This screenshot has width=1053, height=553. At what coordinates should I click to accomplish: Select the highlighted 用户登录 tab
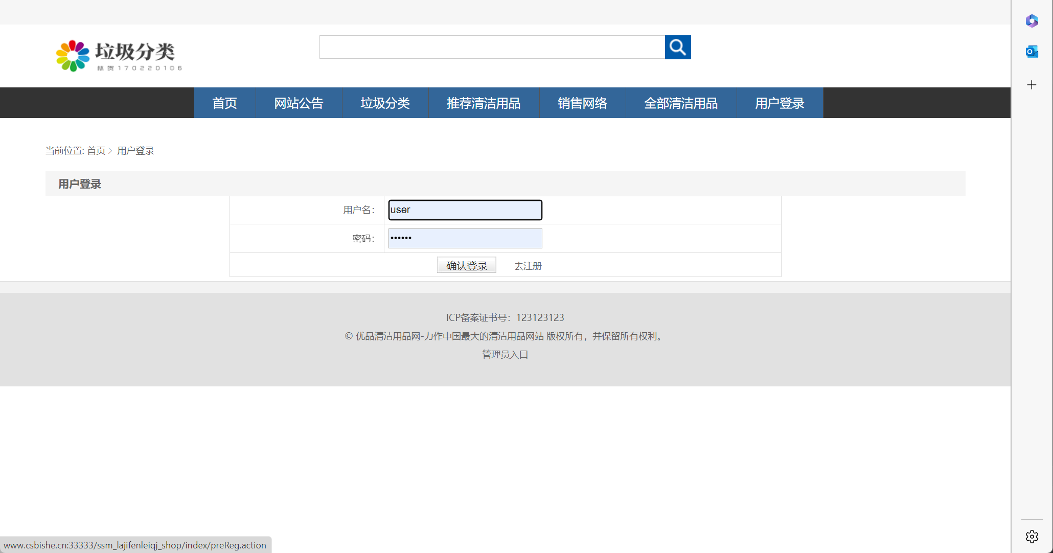[779, 103]
